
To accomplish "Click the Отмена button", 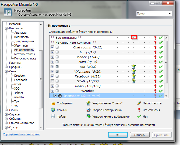I will [140, 135].
